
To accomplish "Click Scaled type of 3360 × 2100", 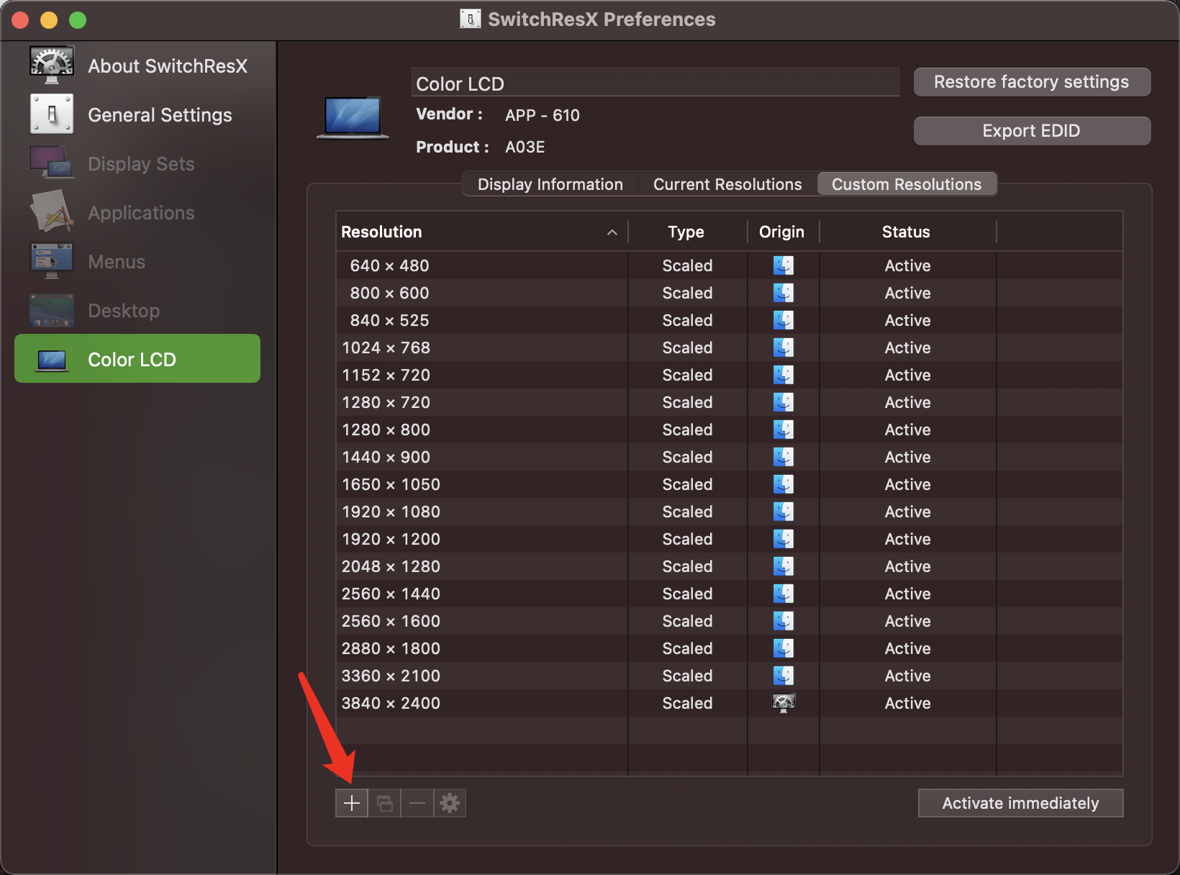I will click(x=687, y=676).
